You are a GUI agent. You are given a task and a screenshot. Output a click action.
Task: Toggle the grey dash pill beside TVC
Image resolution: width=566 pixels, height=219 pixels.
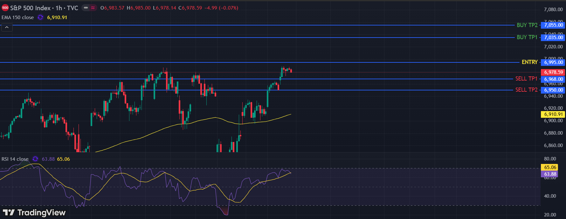(86, 8)
